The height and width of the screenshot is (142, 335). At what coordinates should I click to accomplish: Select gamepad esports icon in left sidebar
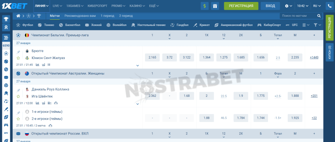[6, 125]
